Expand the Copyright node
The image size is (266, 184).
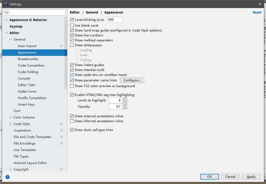10,169
